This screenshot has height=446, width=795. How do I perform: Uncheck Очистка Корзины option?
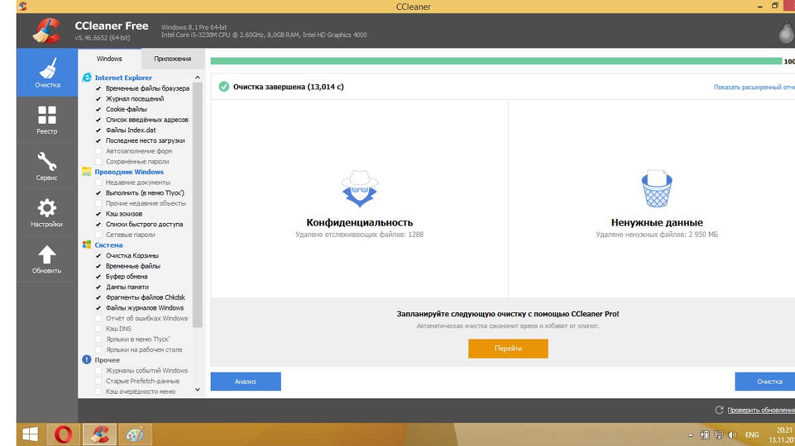click(x=99, y=255)
